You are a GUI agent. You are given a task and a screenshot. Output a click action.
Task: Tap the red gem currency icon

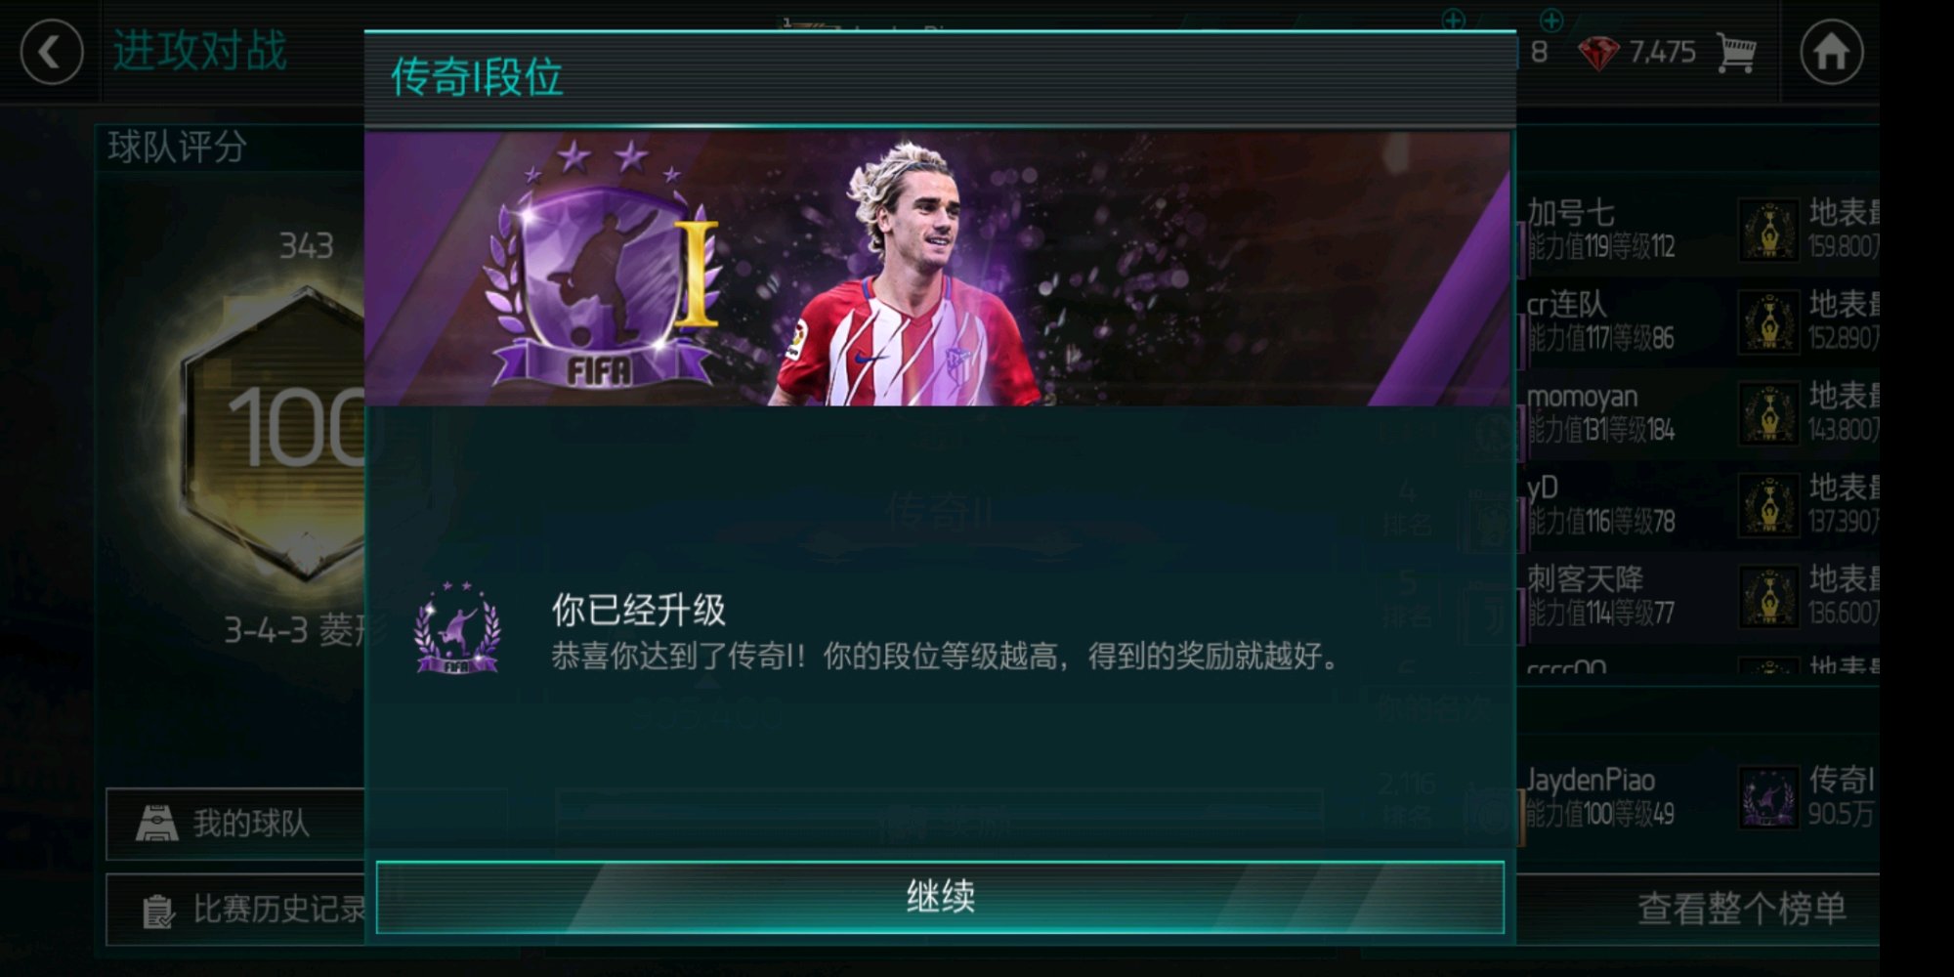[1598, 53]
